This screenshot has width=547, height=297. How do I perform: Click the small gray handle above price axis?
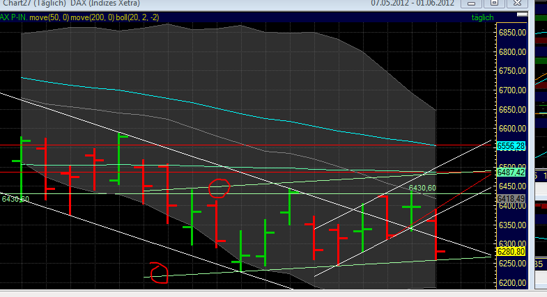(x=522, y=15)
